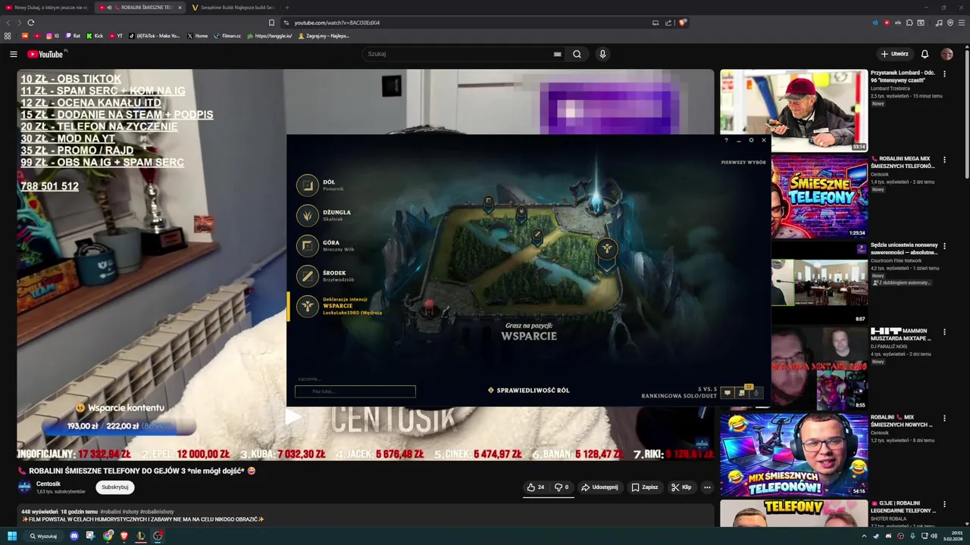The height and width of the screenshot is (545, 970).
Task: Open the Mix Śmiesznych Telefonów 54:16 thumbnail
Action: tap(793, 454)
